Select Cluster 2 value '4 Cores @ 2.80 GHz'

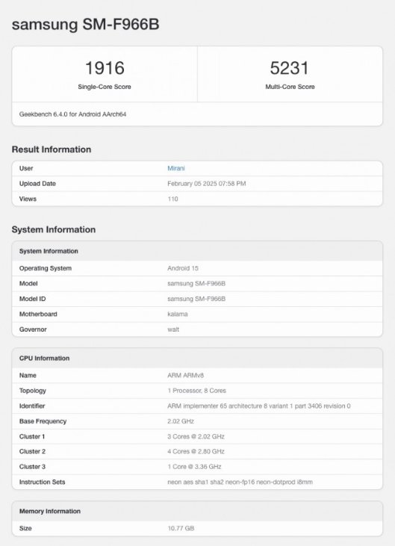(196, 451)
